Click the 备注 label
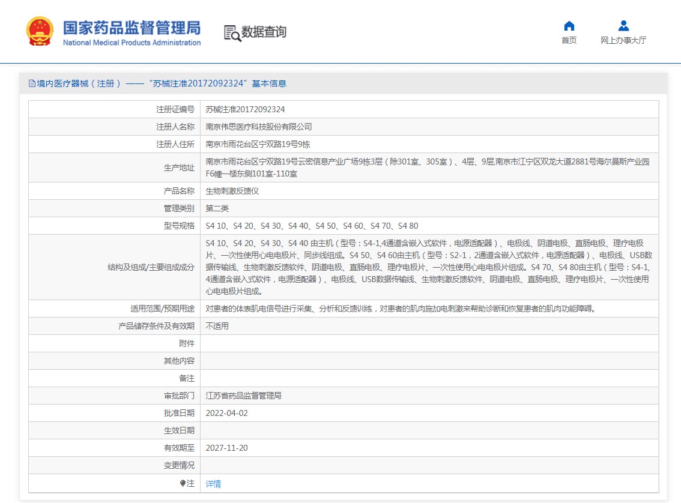681x503 pixels. pos(187,378)
